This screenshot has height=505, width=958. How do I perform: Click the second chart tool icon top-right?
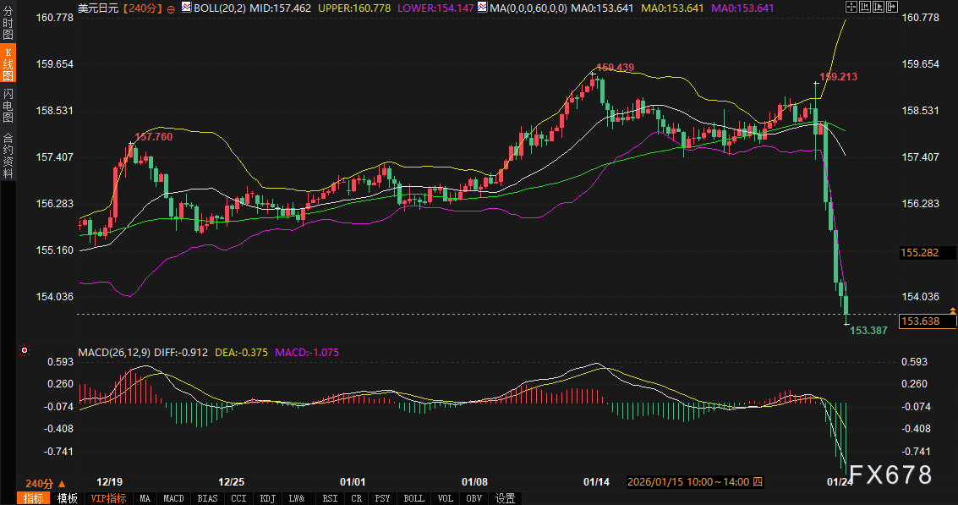point(864,7)
